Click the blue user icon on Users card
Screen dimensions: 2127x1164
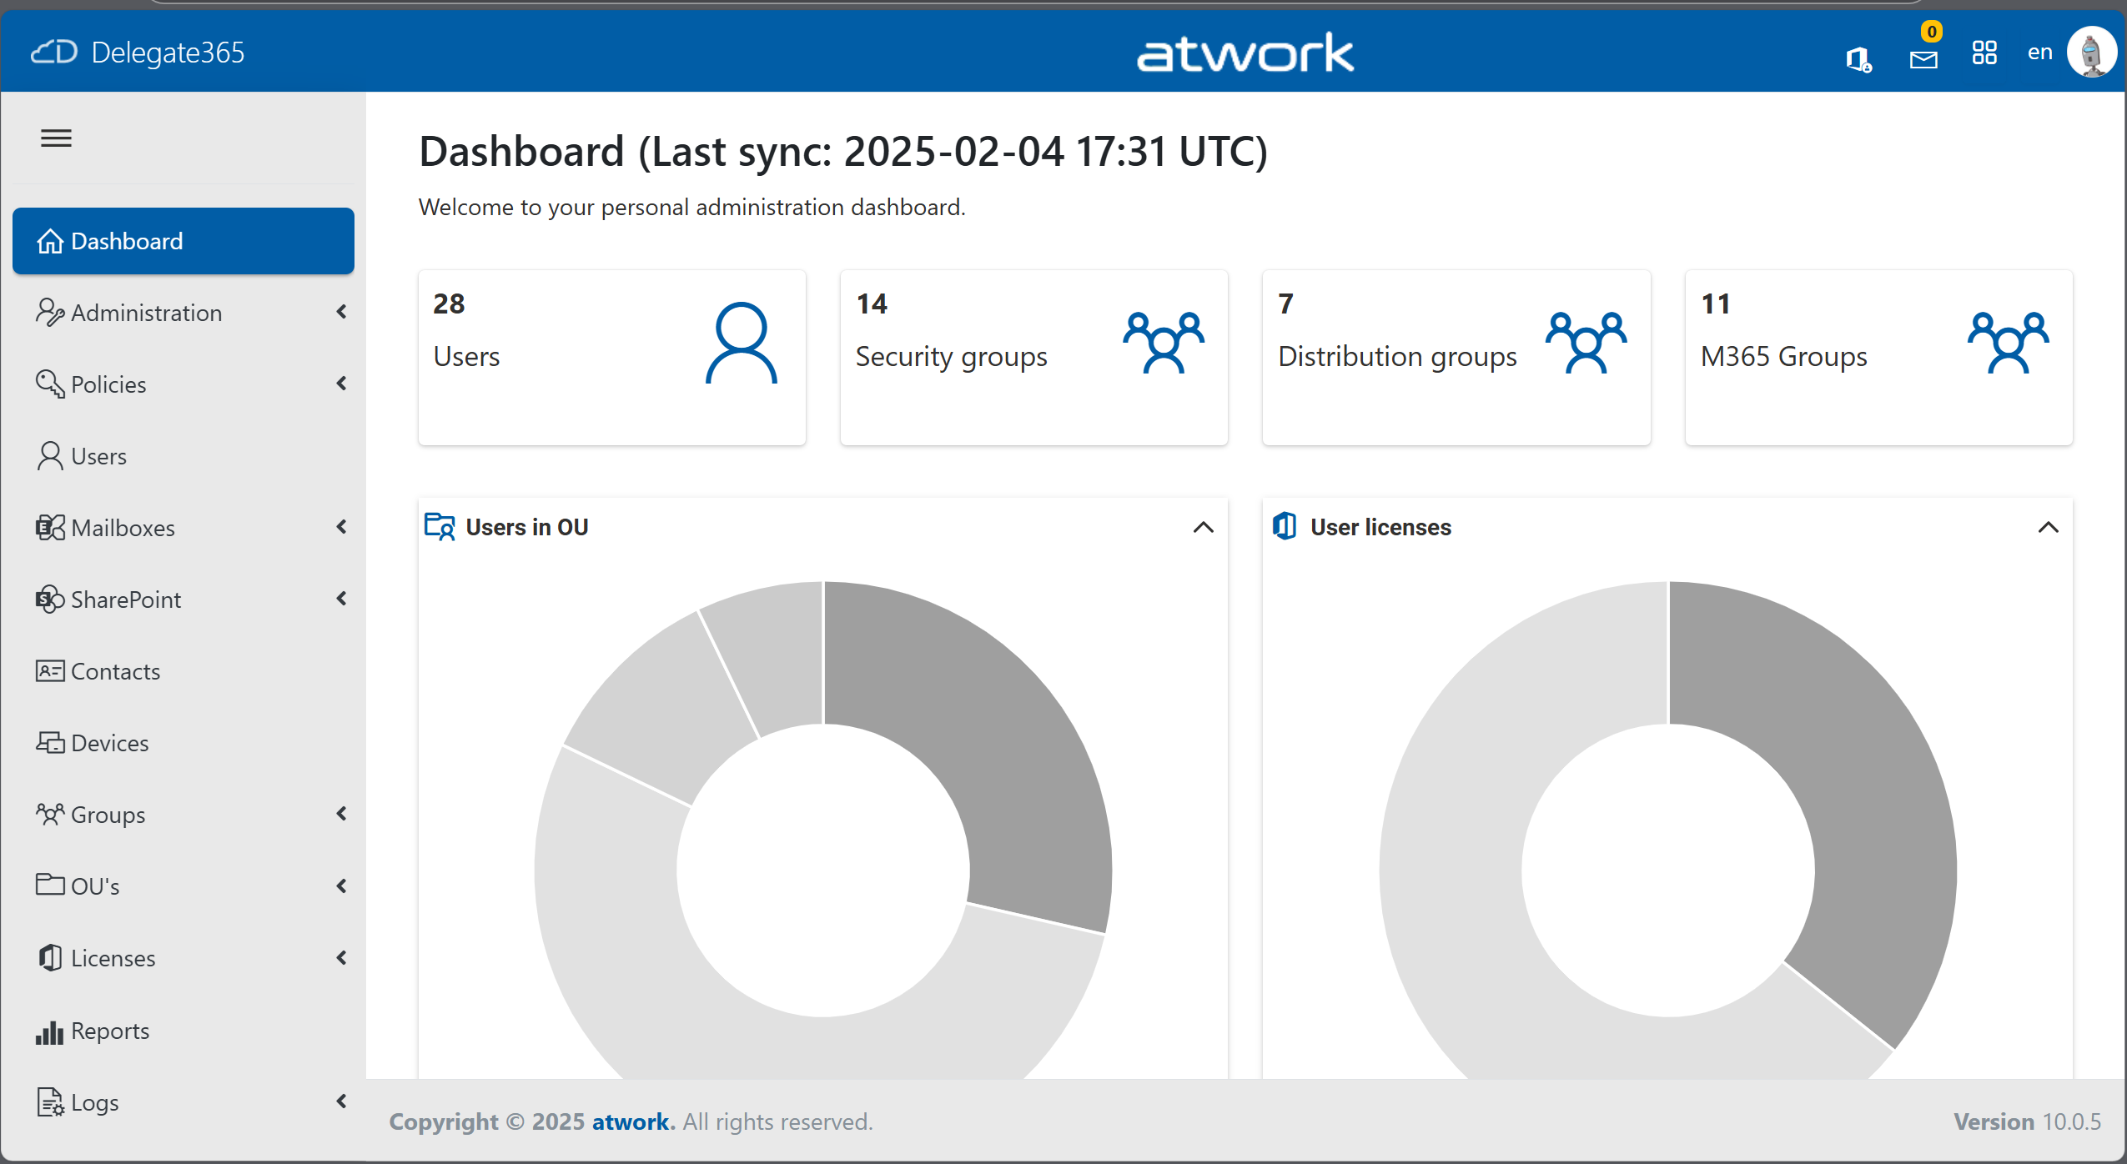741,343
